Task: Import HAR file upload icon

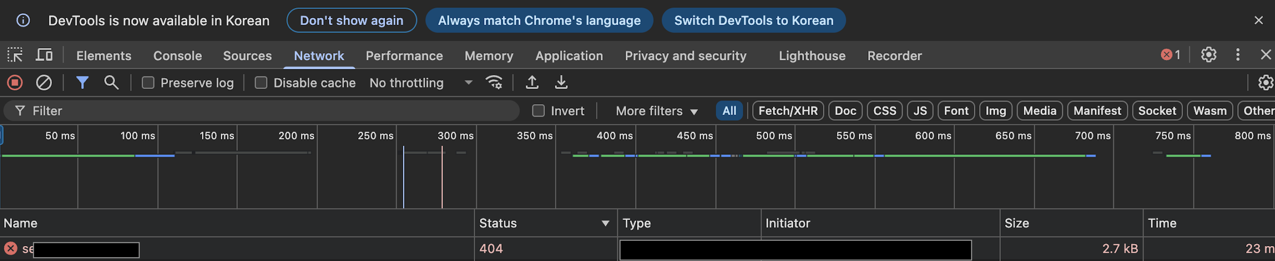Action: [532, 82]
